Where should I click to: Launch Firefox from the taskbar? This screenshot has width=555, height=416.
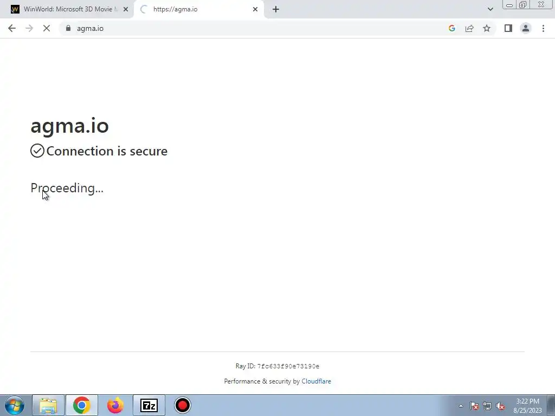point(115,405)
